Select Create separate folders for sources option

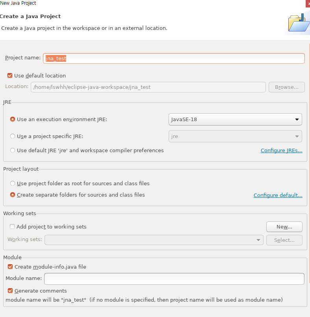pyautogui.click(x=12, y=195)
